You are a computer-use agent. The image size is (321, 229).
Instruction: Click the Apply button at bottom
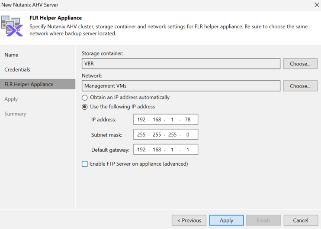point(226,220)
